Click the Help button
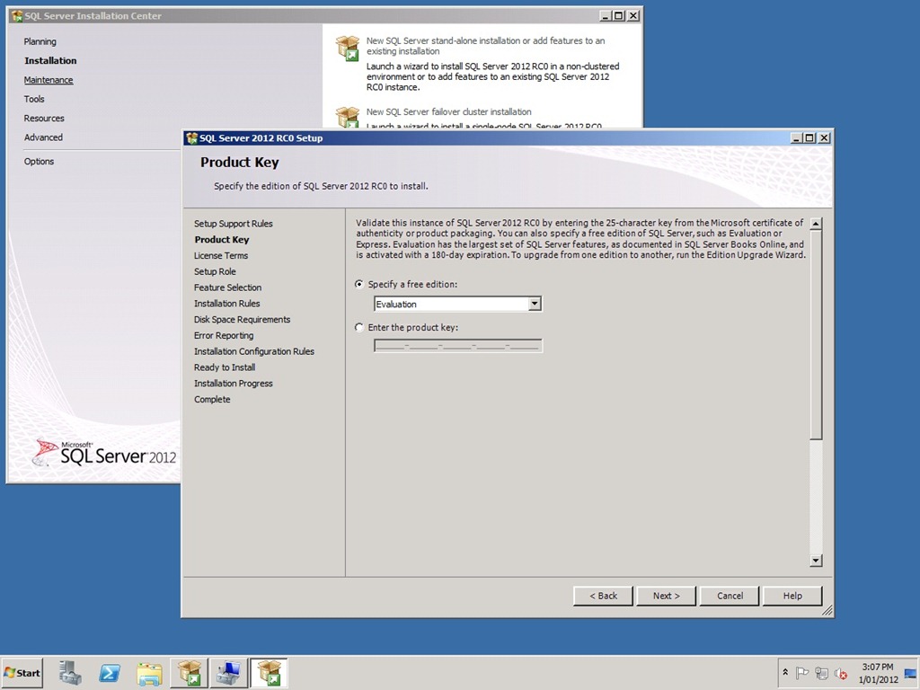The width and height of the screenshot is (920, 690). click(792, 596)
